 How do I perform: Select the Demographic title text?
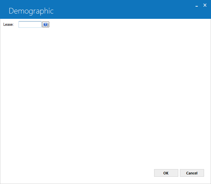pyautogui.click(x=31, y=11)
